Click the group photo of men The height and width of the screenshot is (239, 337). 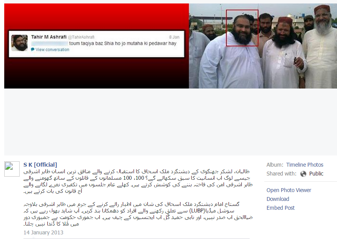263,46
